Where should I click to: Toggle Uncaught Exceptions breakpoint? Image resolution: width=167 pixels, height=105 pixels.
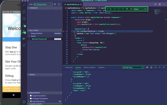[x=31, y=99]
